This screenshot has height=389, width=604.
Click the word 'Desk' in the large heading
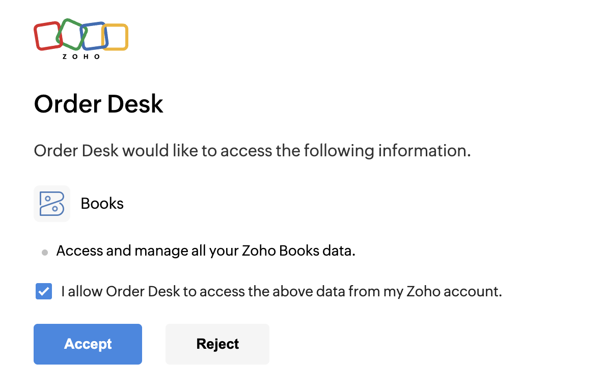[135, 104]
